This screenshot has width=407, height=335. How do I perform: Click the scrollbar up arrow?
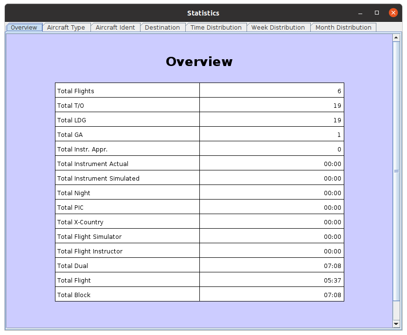(x=396, y=38)
